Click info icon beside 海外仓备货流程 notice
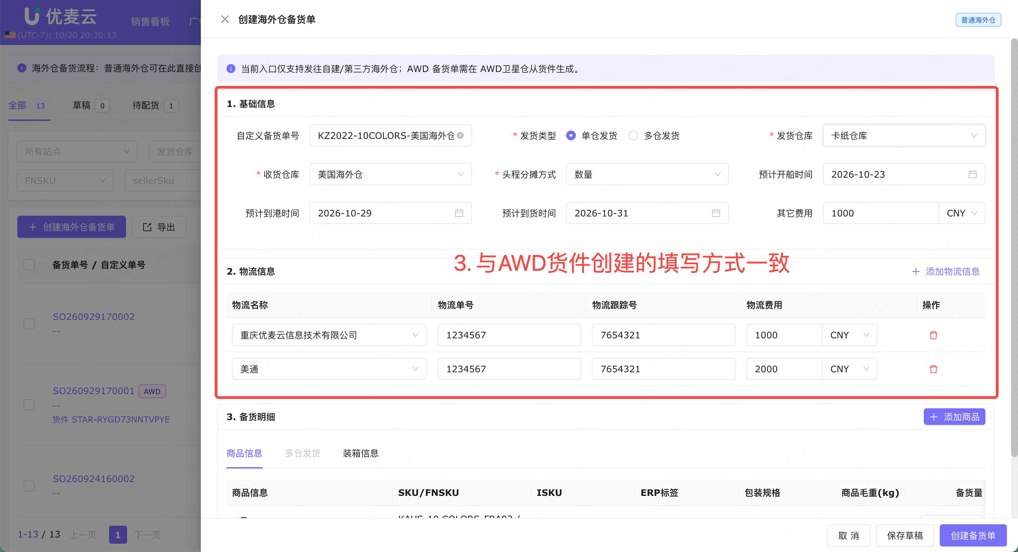 coord(22,68)
